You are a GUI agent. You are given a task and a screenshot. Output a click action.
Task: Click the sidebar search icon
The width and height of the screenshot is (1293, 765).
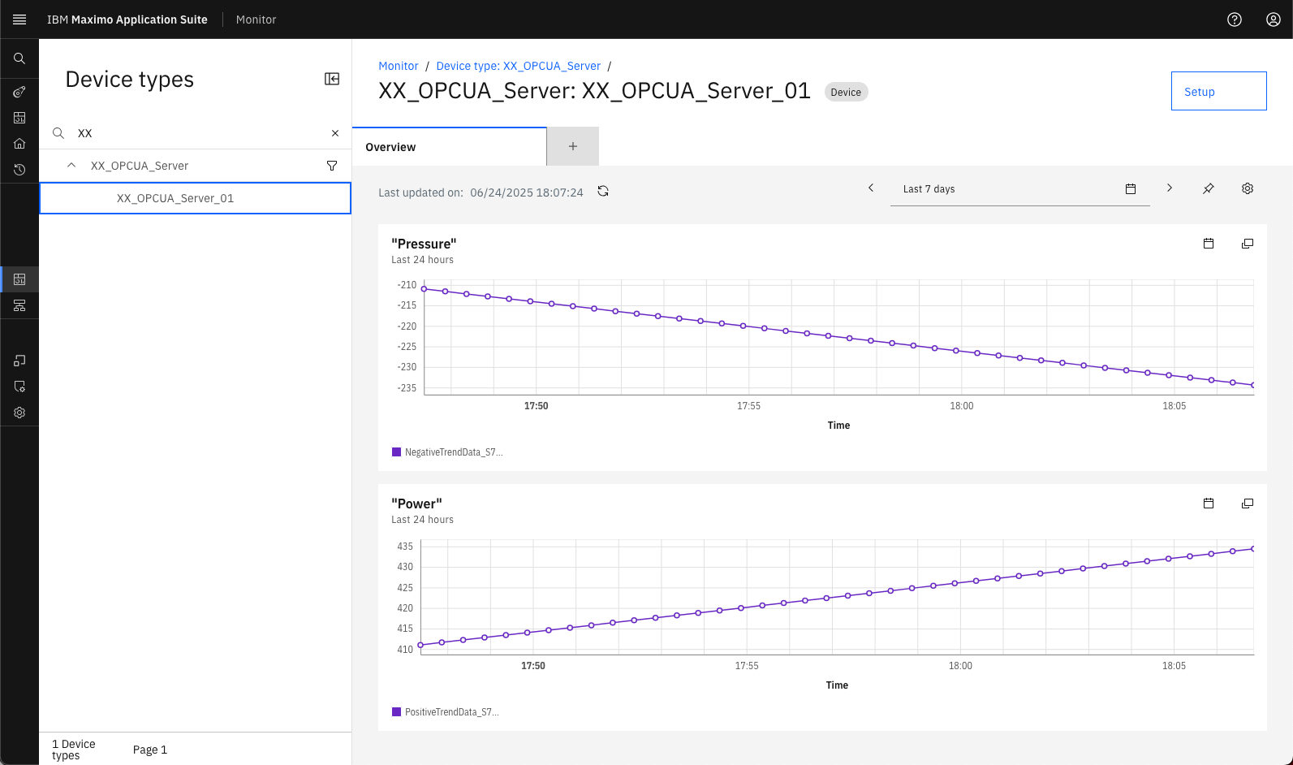tap(19, 58)
